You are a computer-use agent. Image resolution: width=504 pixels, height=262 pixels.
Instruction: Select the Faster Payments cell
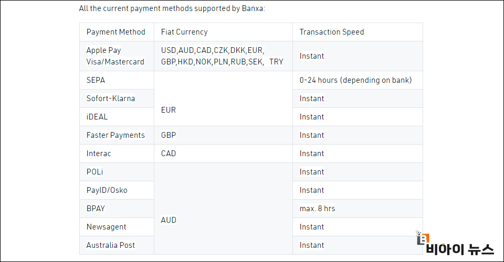pos(117,135)
